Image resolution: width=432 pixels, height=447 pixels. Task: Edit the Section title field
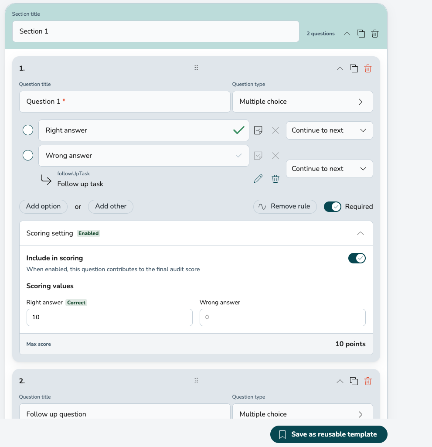(x=156, y=31)
